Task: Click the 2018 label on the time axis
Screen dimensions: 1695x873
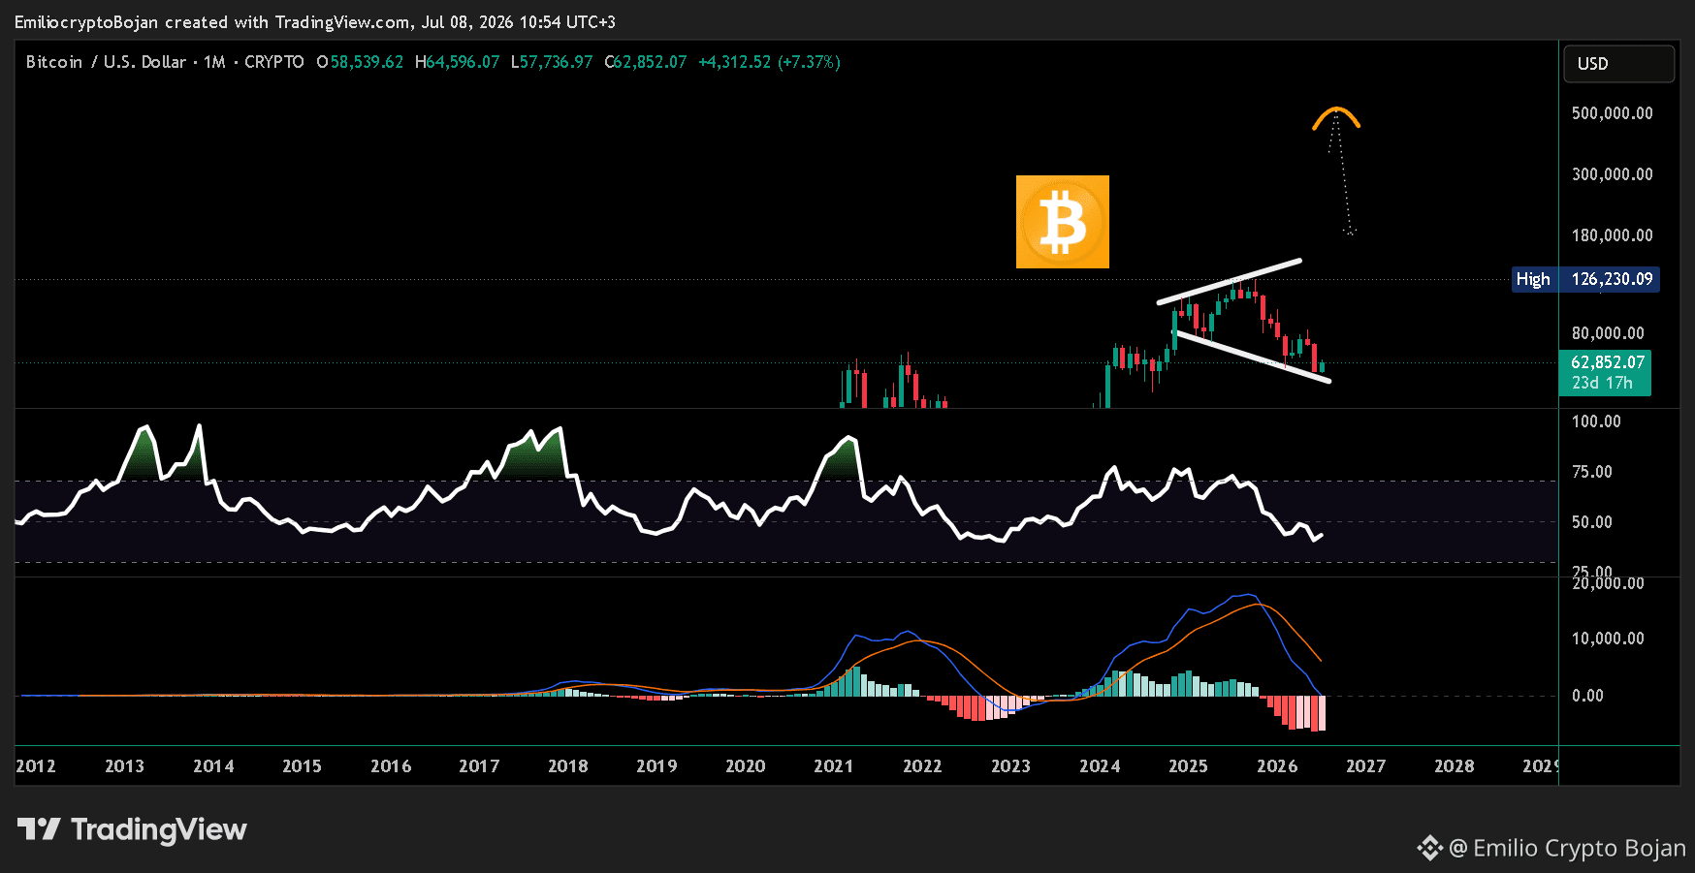Action: (568, 766)
